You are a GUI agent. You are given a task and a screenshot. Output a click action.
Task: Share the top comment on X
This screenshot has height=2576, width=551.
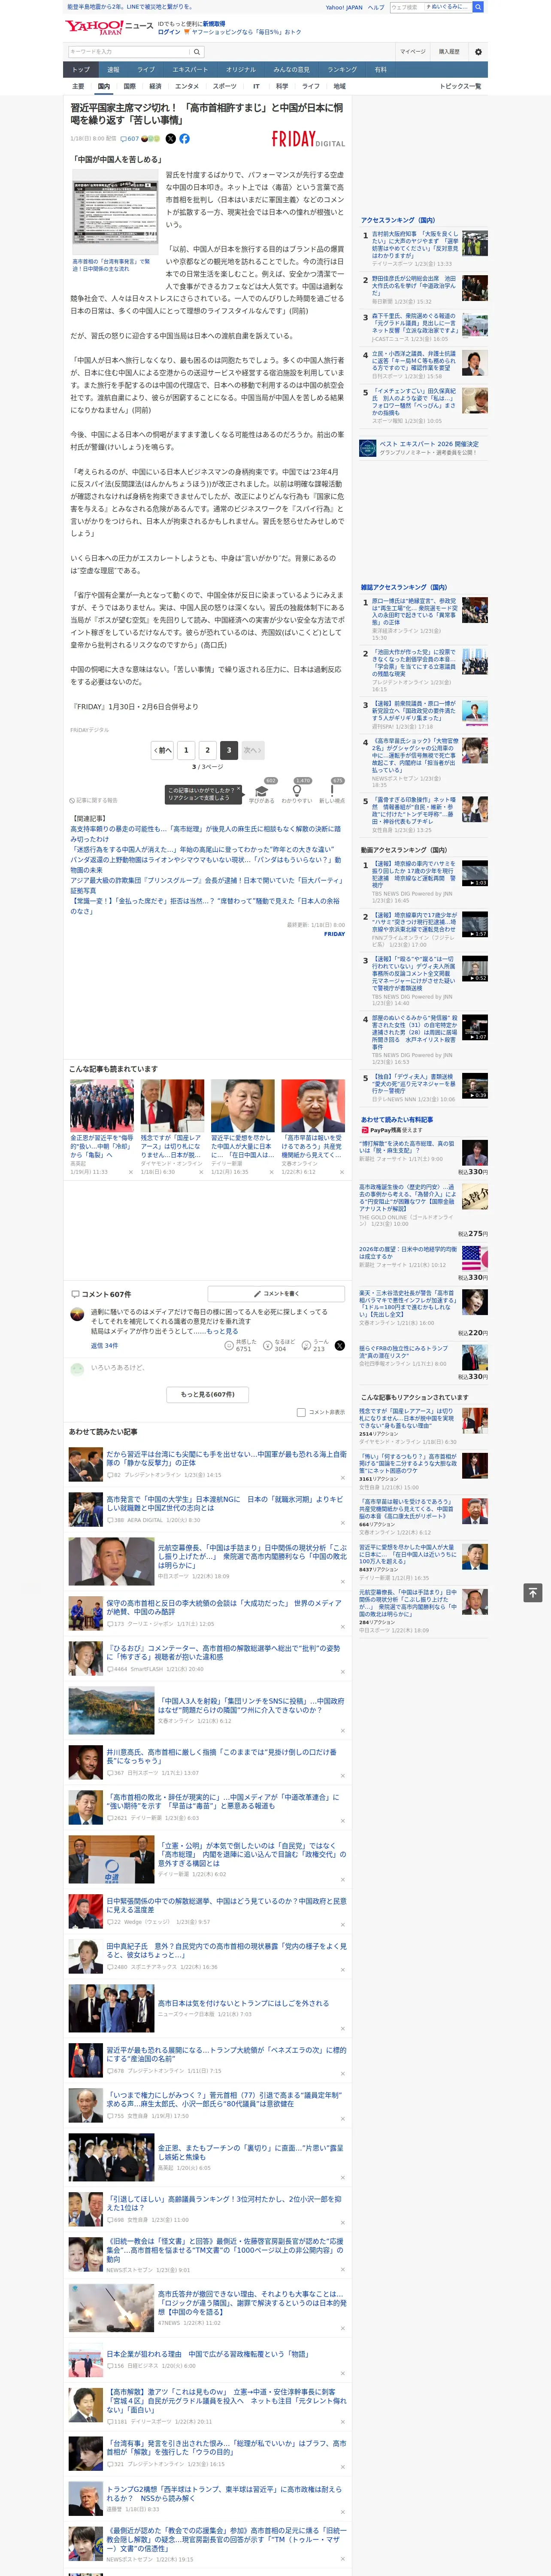coord(340,1346)
